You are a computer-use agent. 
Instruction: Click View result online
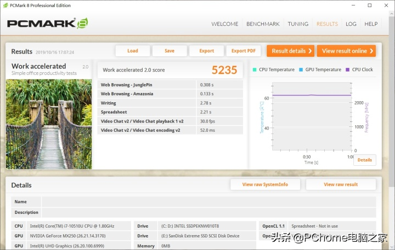pyautogui.click(x=346, y=51)
